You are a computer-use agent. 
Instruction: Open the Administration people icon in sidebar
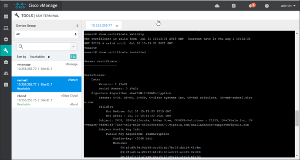(6, 73)
